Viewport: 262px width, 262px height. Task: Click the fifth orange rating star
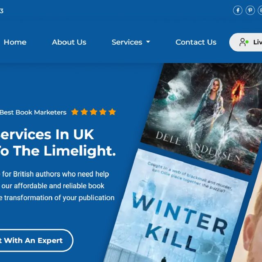tap(112, 112)
